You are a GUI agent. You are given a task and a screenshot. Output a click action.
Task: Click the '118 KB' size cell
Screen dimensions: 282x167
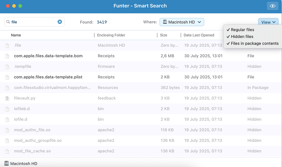[x=167, y=130]
